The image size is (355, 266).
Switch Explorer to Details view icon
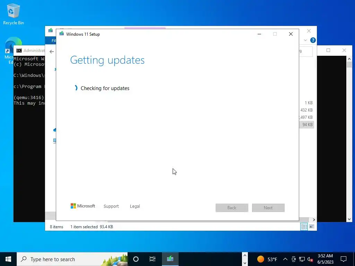pyautogui.click(x=304, y=227)
